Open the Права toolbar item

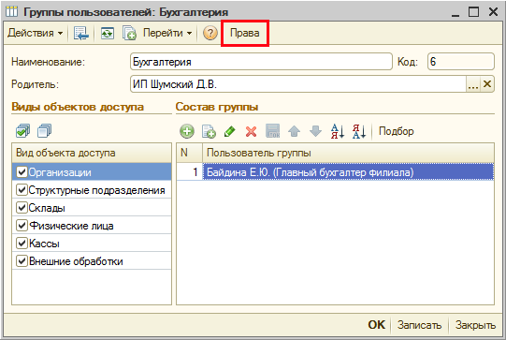point(245,33)
